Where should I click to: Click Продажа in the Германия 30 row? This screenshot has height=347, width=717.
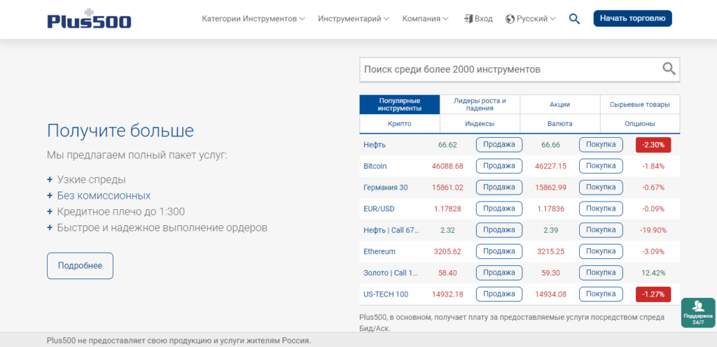(499, 187)
